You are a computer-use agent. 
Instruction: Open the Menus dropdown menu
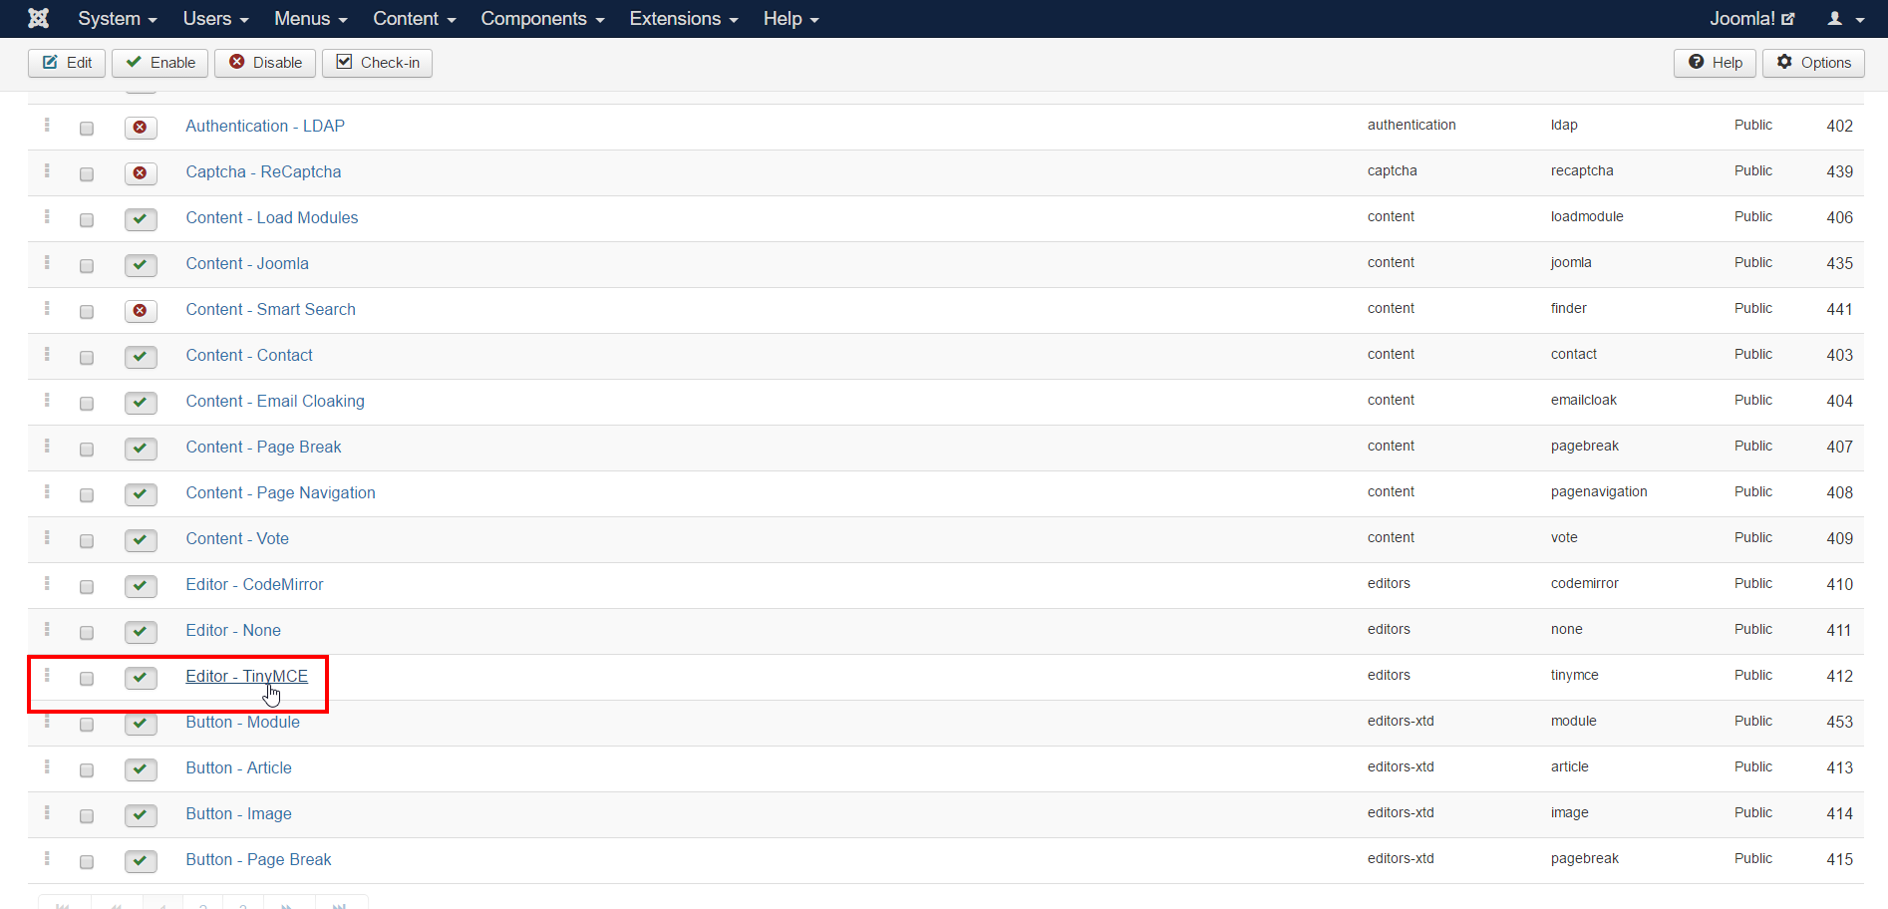(311, 19)
